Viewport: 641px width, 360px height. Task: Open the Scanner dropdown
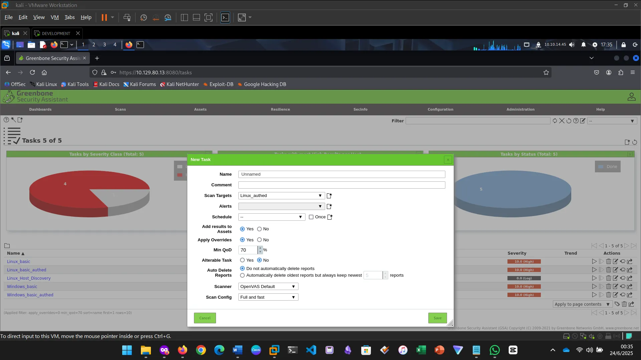(x=268, y=287)
